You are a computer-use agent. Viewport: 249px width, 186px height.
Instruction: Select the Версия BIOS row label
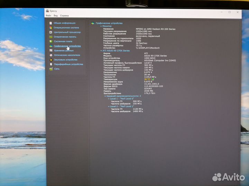(111, 86)
